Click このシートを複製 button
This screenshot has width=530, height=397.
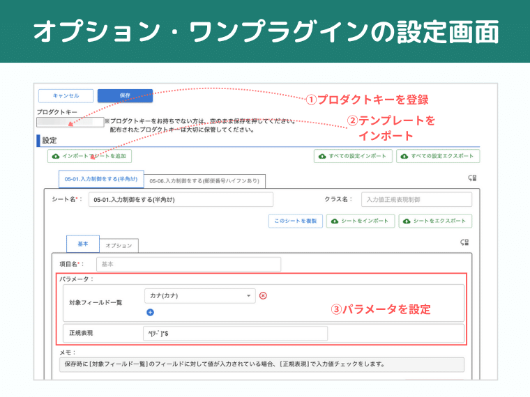[x=294, y=221]
